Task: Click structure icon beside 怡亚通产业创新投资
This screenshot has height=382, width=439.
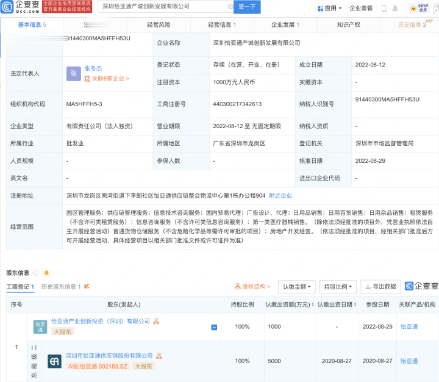Action: click(156, 322)
